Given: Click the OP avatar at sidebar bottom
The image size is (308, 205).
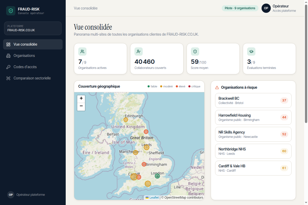Looking at the screenshot, I should tap(11, 195).
